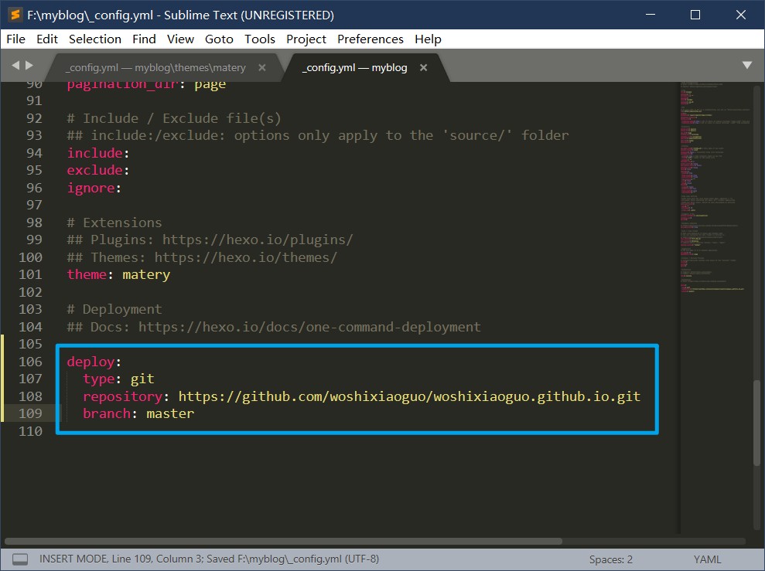Open the Selection menu

95,39
